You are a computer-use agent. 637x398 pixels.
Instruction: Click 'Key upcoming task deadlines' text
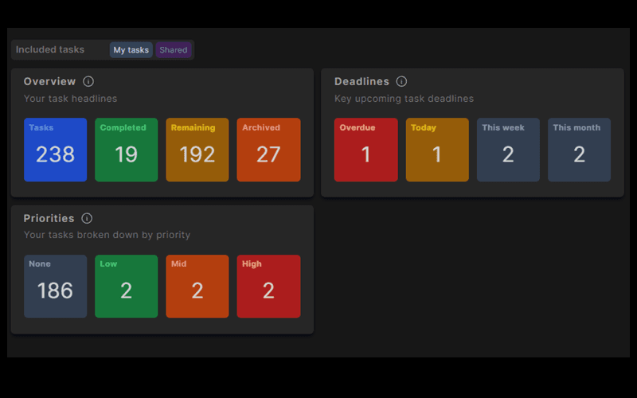coord(404,99)
